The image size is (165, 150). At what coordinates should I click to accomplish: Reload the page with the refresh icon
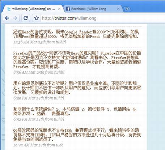(26, 18)
